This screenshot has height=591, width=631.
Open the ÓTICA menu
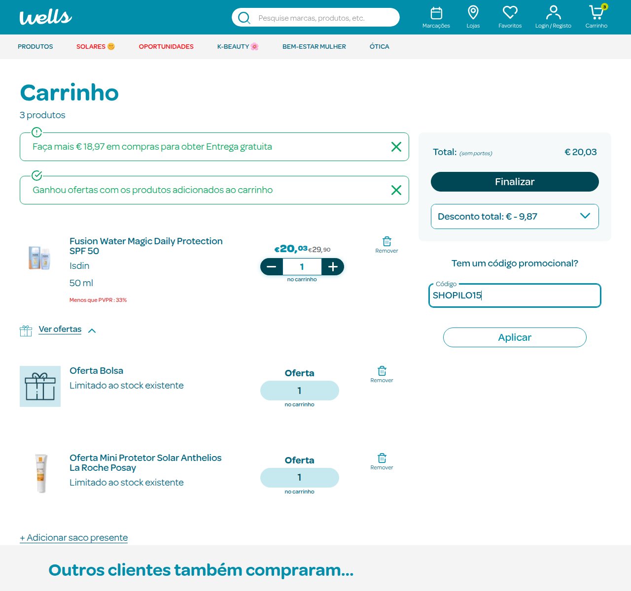(380, 47)
